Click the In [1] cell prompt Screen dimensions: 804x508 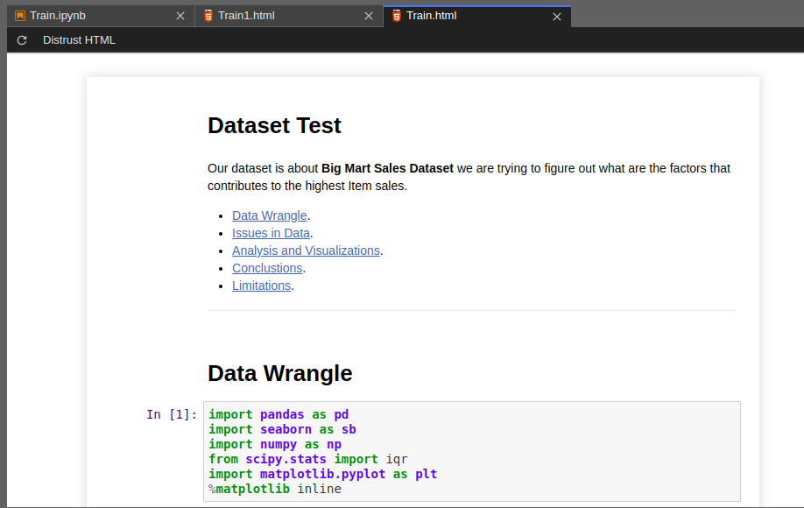click(172, 414)
